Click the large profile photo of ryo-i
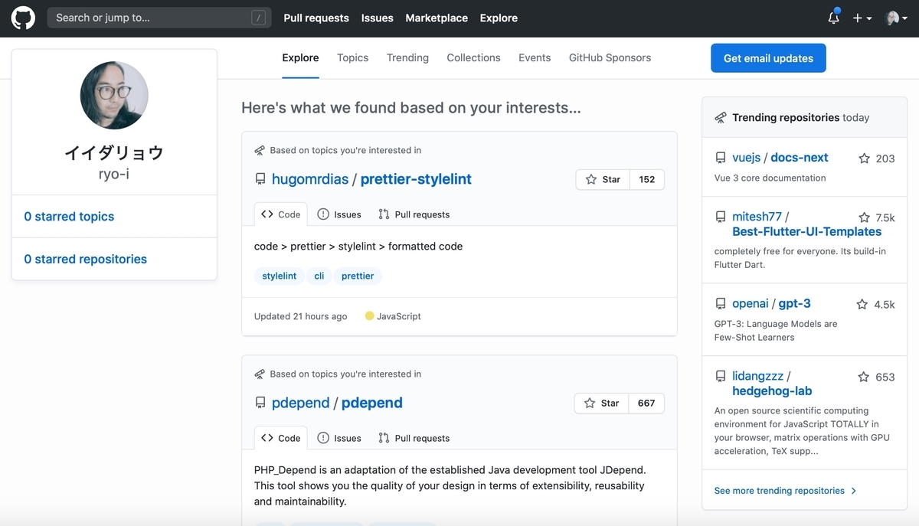Viewport: 919px width, 526px height. pyautogui.click(x=114, y=96)
